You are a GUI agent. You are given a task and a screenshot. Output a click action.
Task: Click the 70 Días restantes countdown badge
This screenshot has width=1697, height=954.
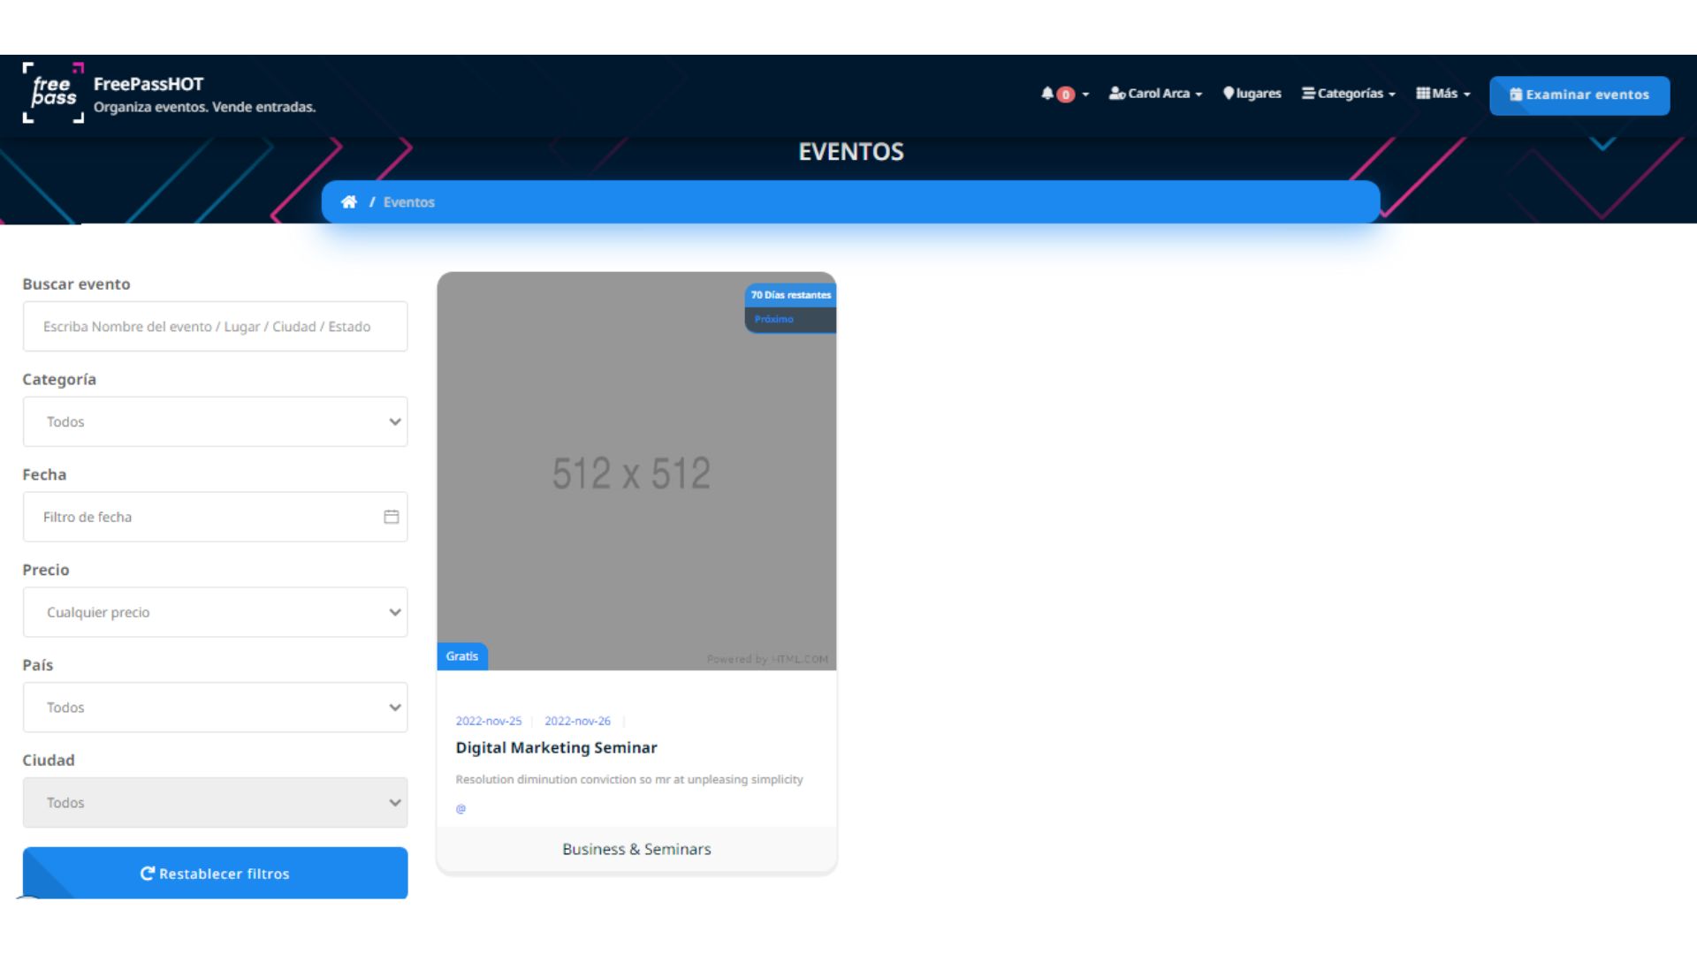[789, 294]
